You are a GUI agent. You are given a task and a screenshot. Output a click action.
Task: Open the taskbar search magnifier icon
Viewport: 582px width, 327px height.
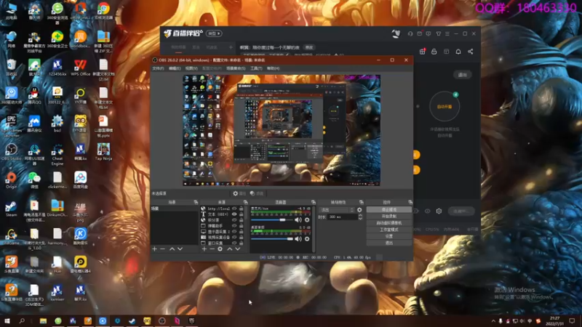point(22,320)
